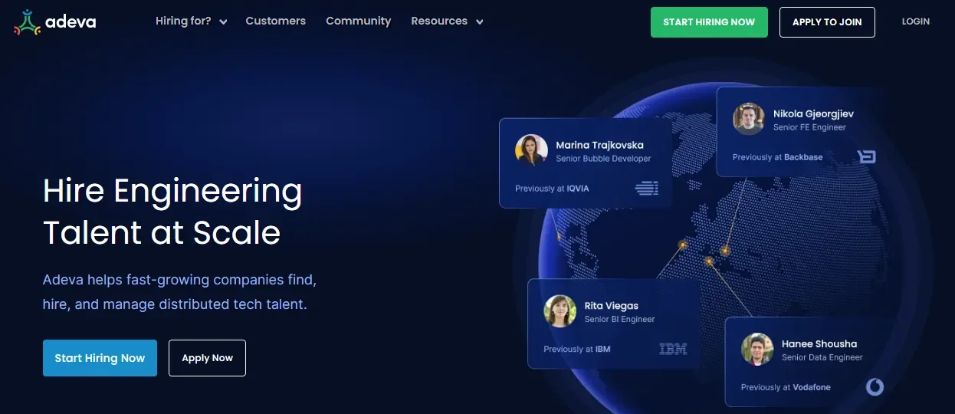
Task: Click the IQVIA company logo icon
Action: tap(646, 188)
